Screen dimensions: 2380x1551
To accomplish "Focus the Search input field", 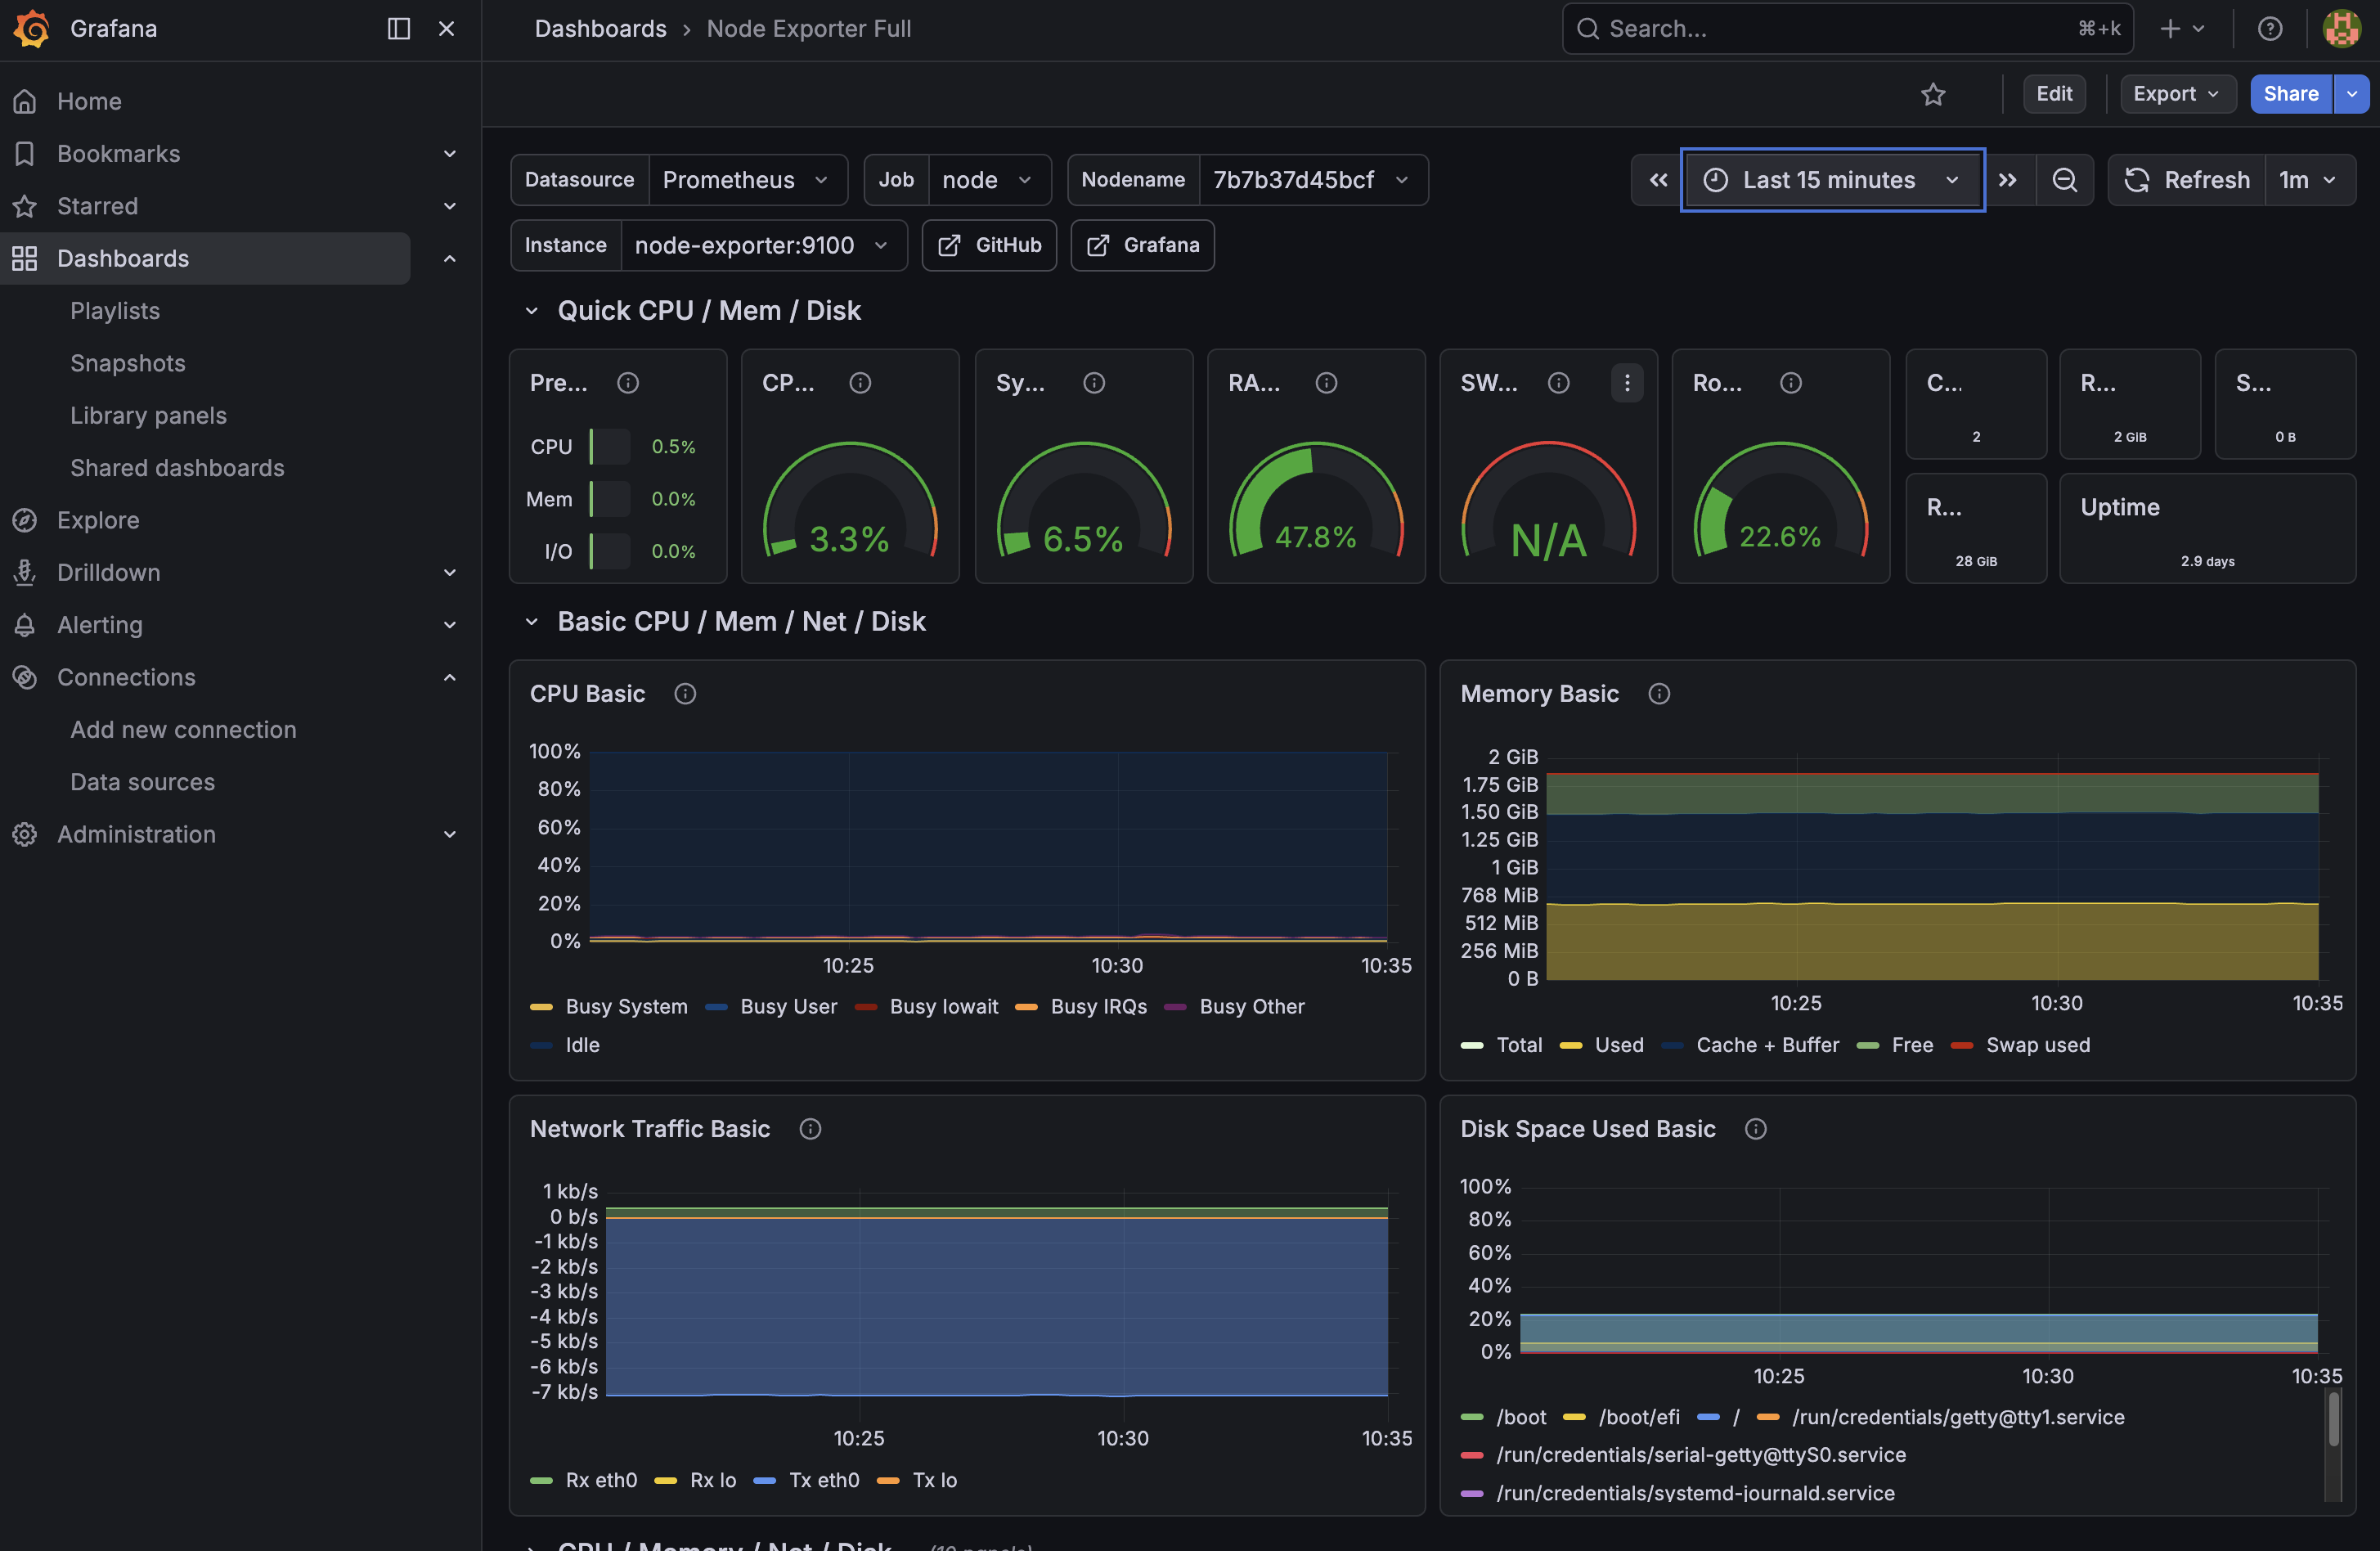I will (x=1847, y=28).
